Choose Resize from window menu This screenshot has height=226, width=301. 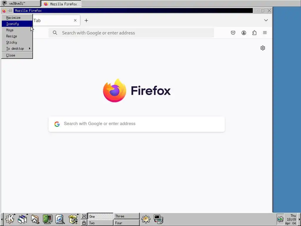(17, 36)
